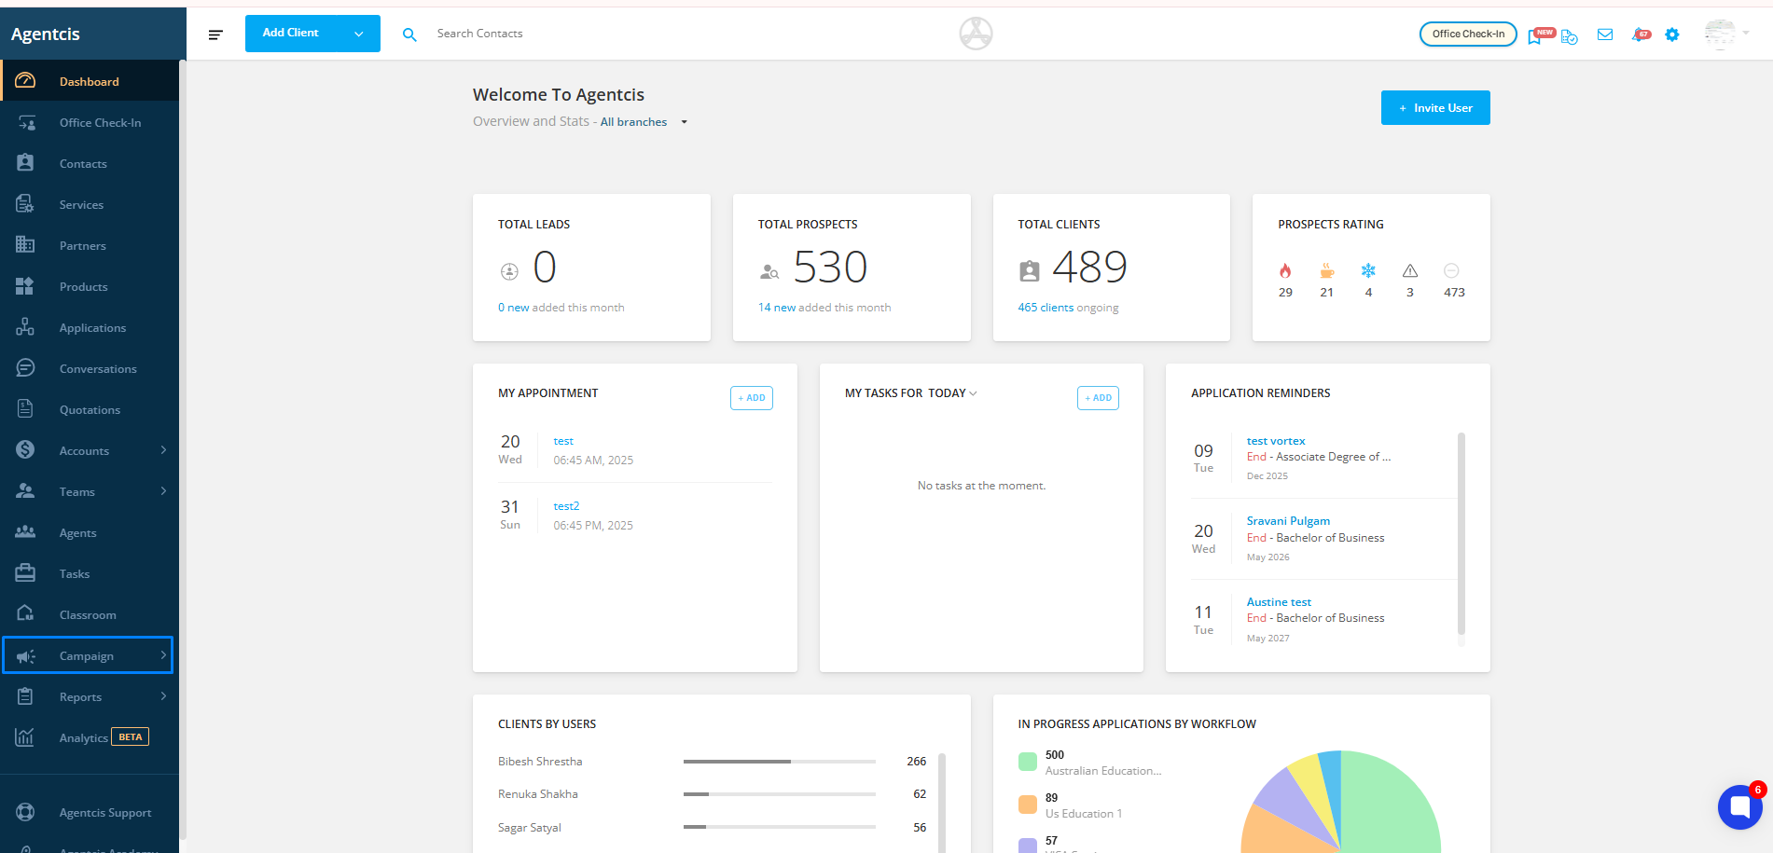Image resolution: width=1773 pixels, height=853 pixels.
Task: Open notifications bell with 67 badge
Action: coord(1641,34)
